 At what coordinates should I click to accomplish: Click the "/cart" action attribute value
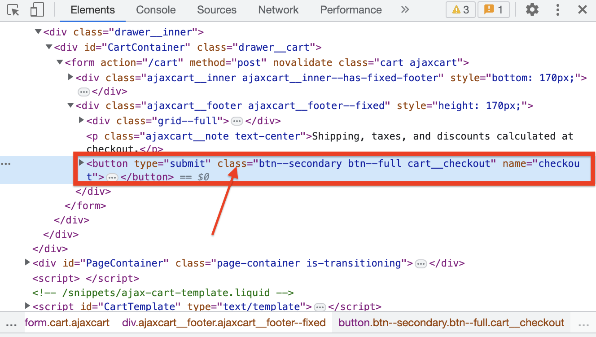coord(163,62)
